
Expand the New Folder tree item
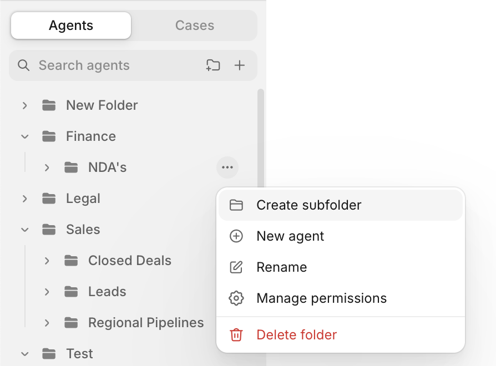click(24, 105)
